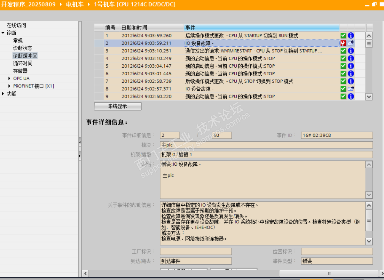Open 在线访问 in navigation tree
The image size is (384, 280).
tap(16, 25)
